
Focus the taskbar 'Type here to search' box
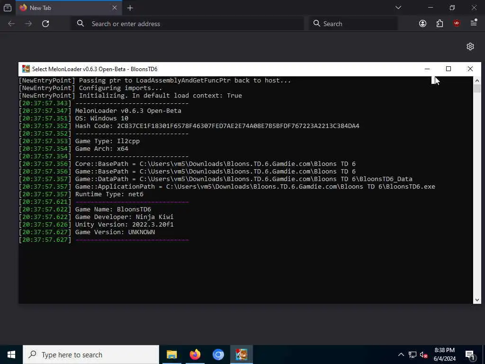pyautogui.click(x=91, y=355)
